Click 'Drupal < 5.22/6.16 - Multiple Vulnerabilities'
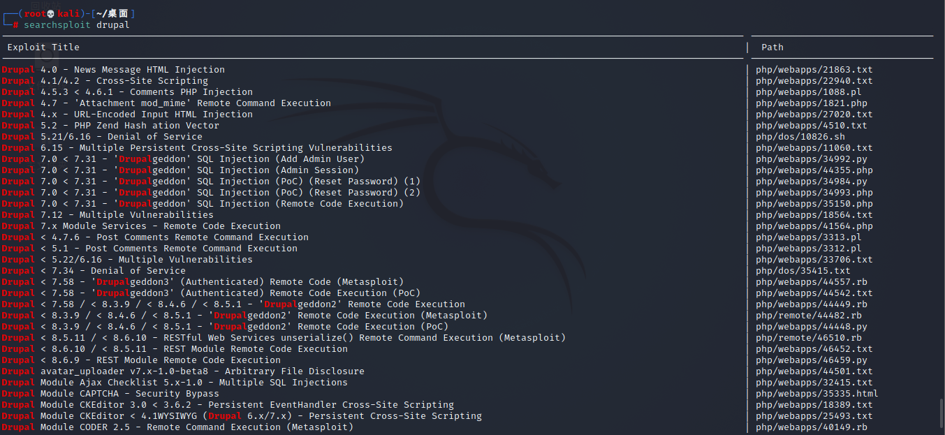This screenshot has height=435, width=945. 127,260
